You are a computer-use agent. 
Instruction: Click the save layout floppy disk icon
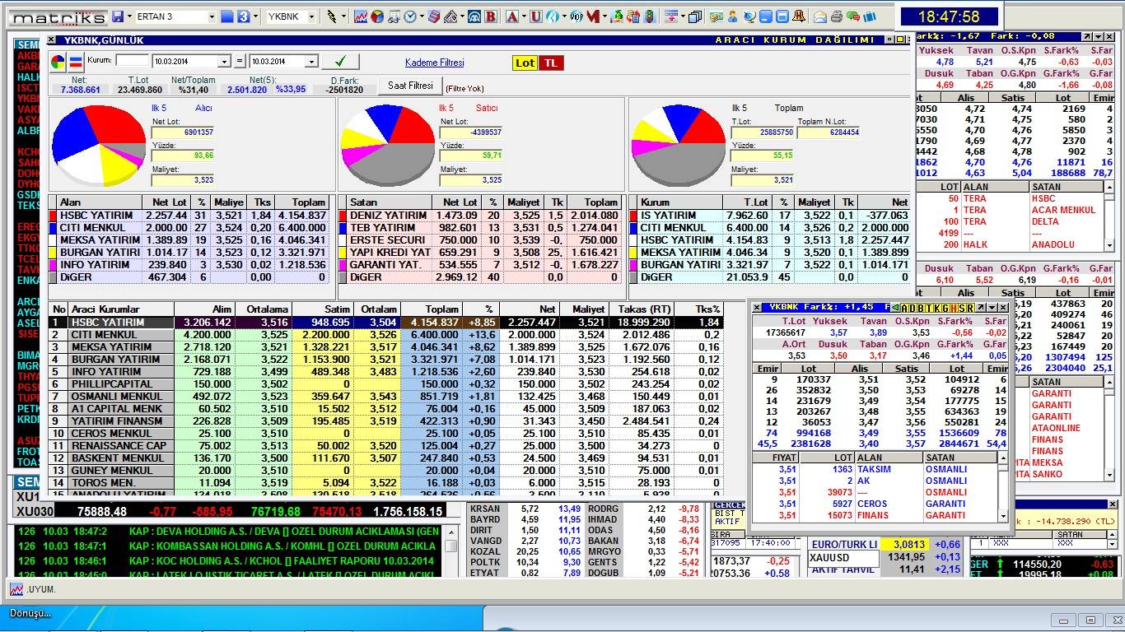click(118, 16)
